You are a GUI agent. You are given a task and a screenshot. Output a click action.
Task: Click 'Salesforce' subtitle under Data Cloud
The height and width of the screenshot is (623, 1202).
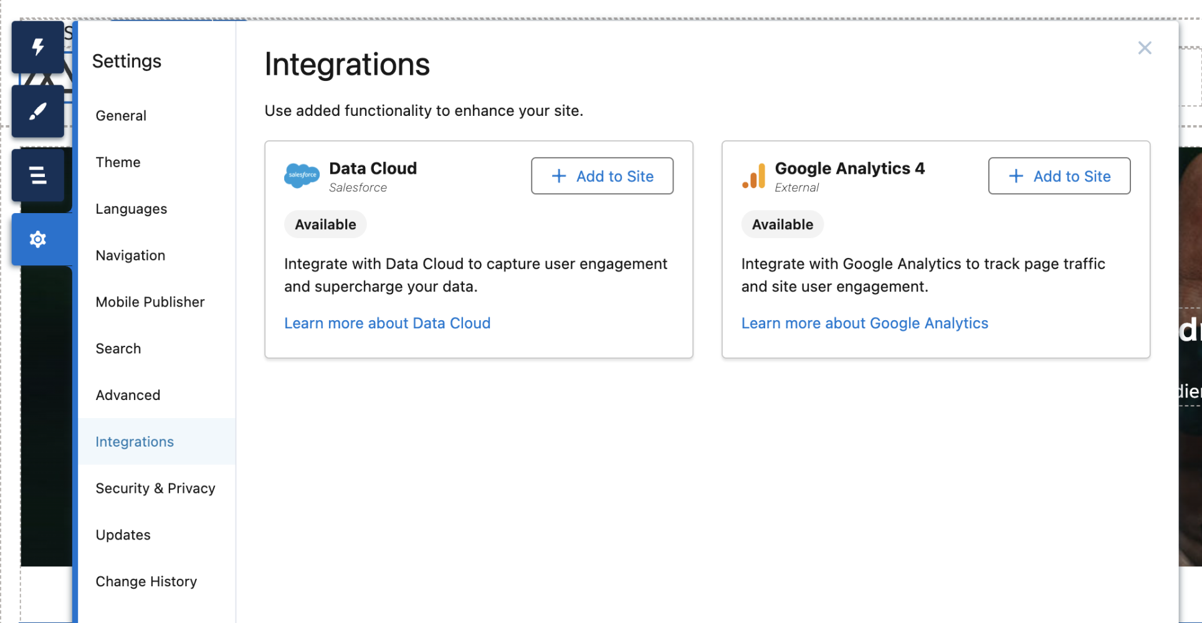tap(358, 188)
